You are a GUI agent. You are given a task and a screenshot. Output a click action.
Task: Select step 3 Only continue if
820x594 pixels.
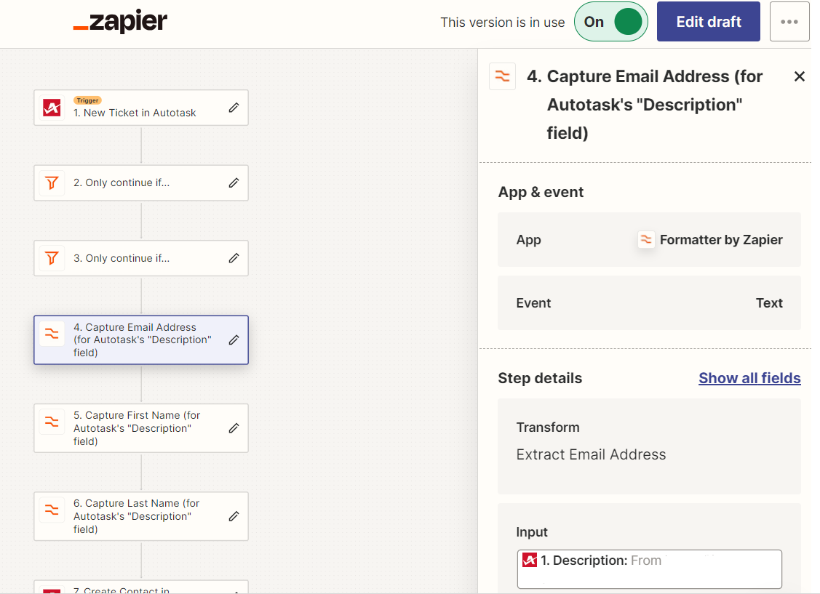click(141, 258)
